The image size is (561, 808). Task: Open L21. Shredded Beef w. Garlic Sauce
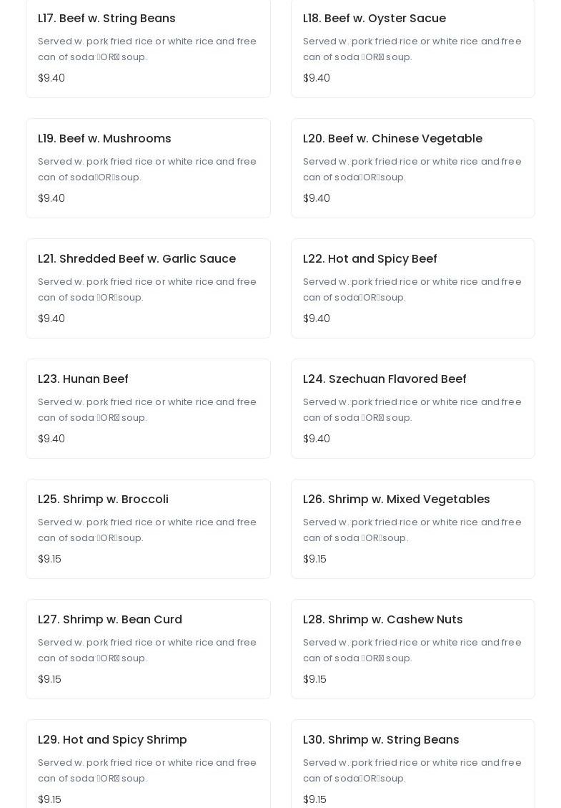coord(136,259)
